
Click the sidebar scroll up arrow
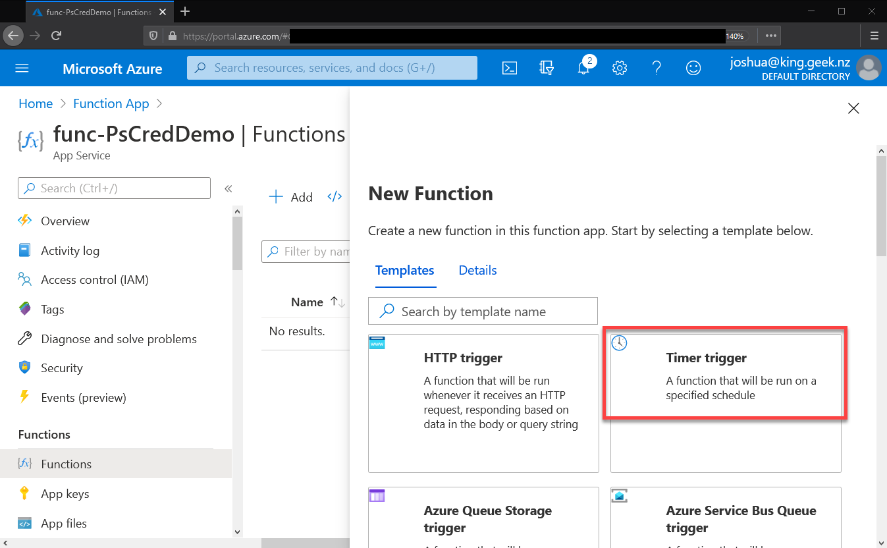pos(237,211)
